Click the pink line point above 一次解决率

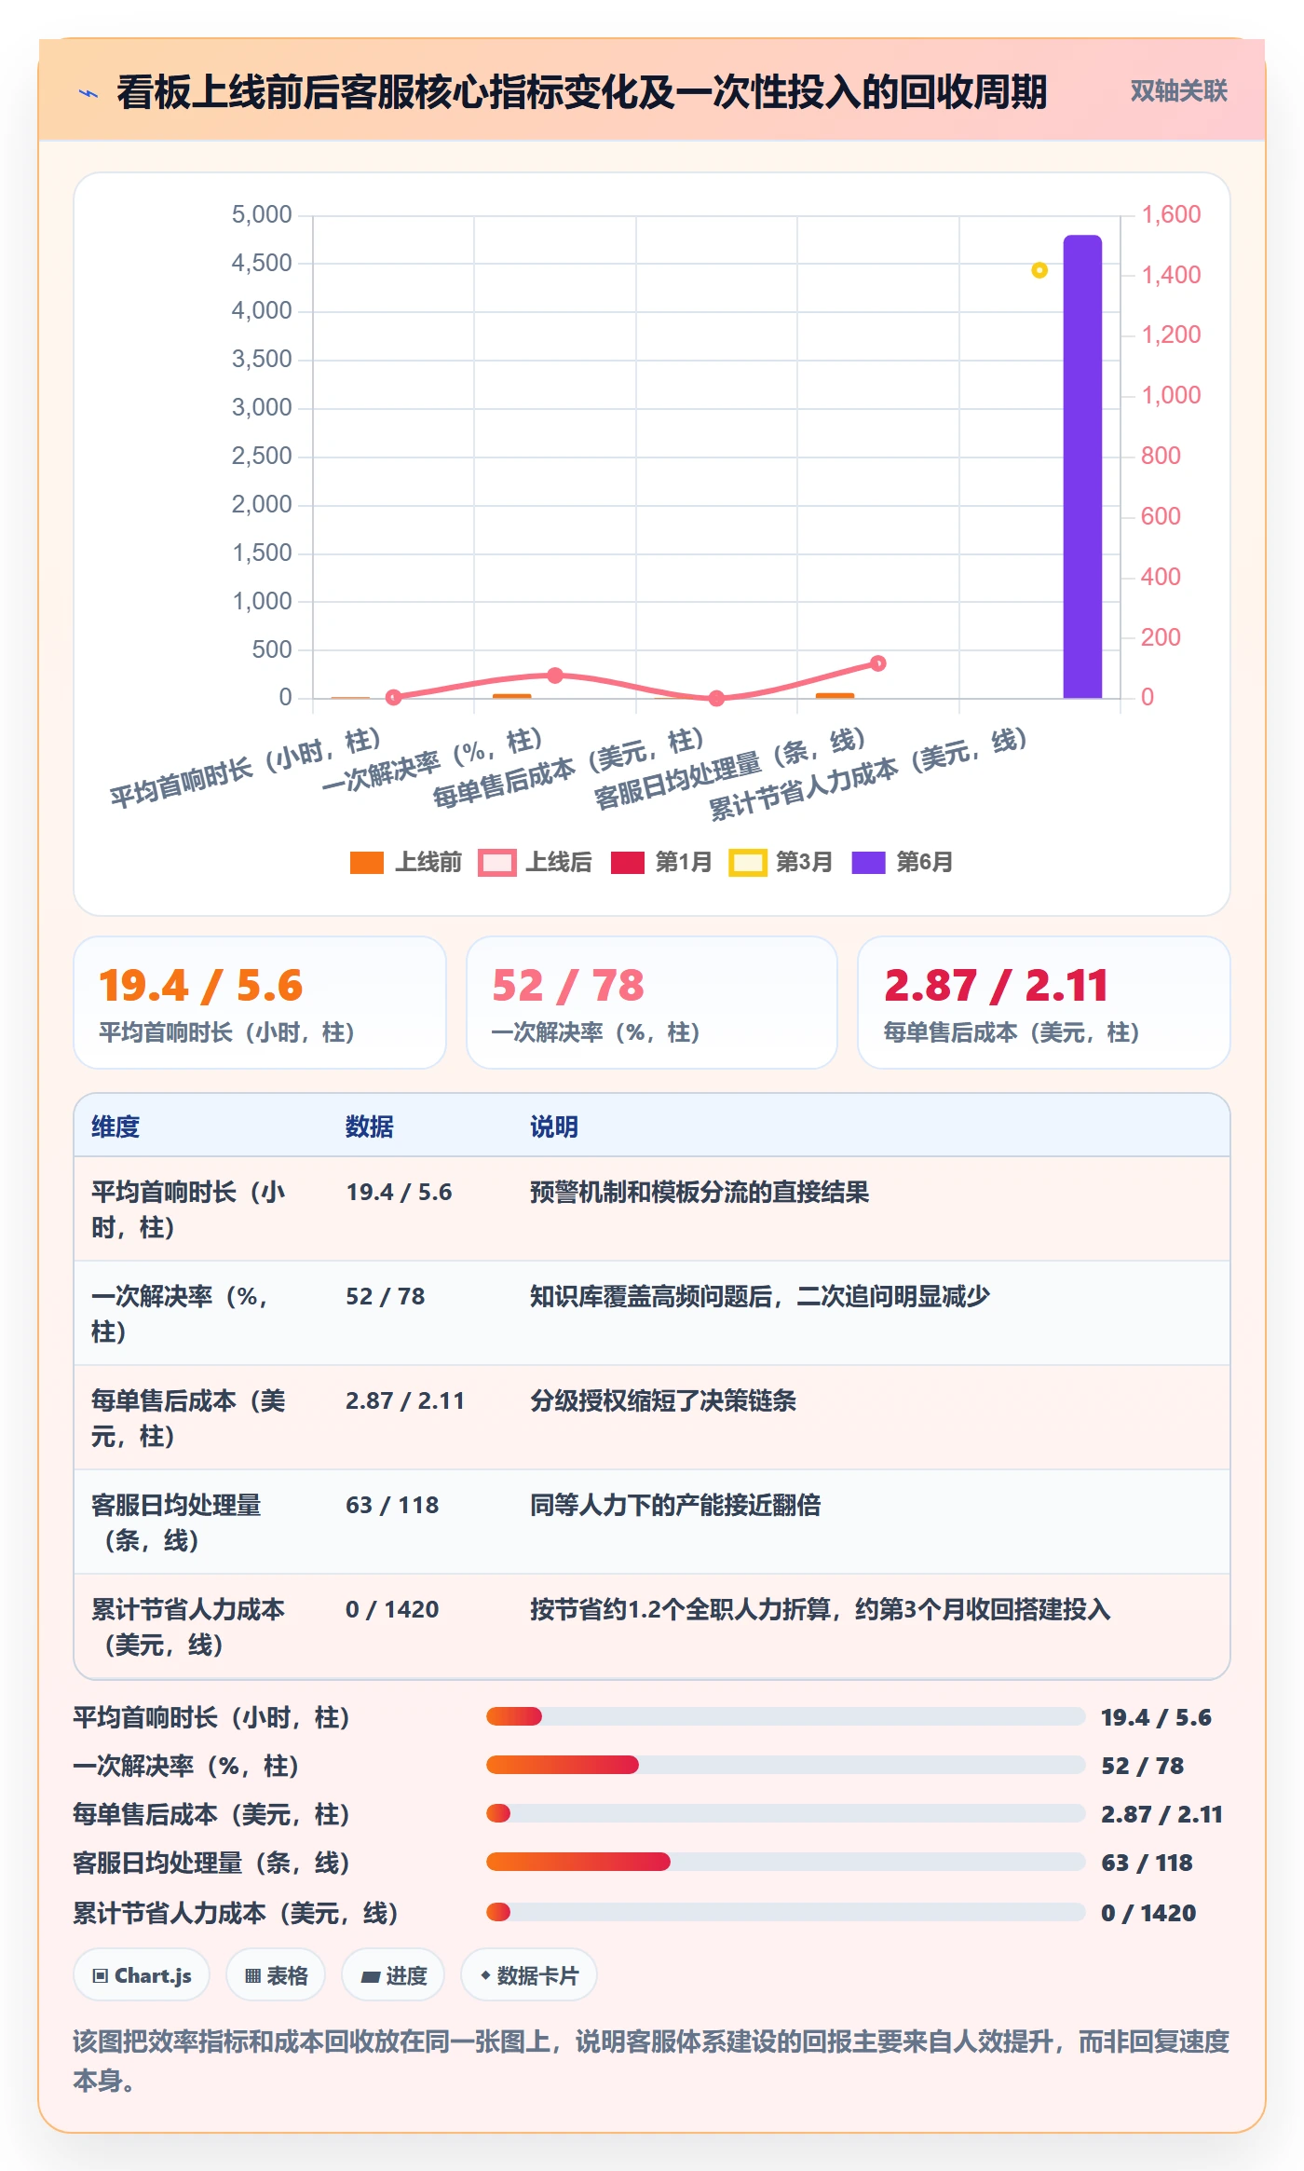[555, 675]
